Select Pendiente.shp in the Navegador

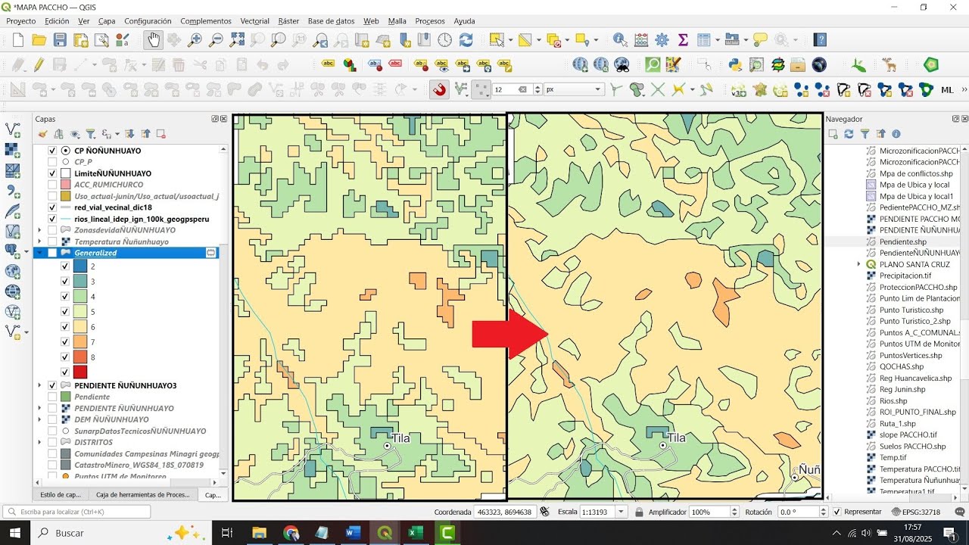pos(902,241)
